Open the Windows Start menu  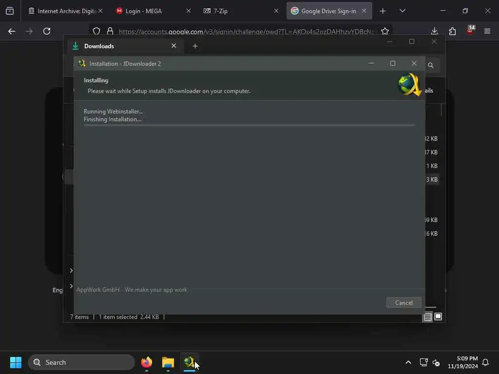pyautogui.click(x=16, y=362)
